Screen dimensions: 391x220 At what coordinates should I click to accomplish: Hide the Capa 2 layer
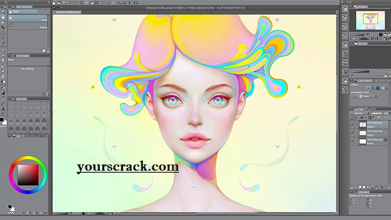coord(352,124)
